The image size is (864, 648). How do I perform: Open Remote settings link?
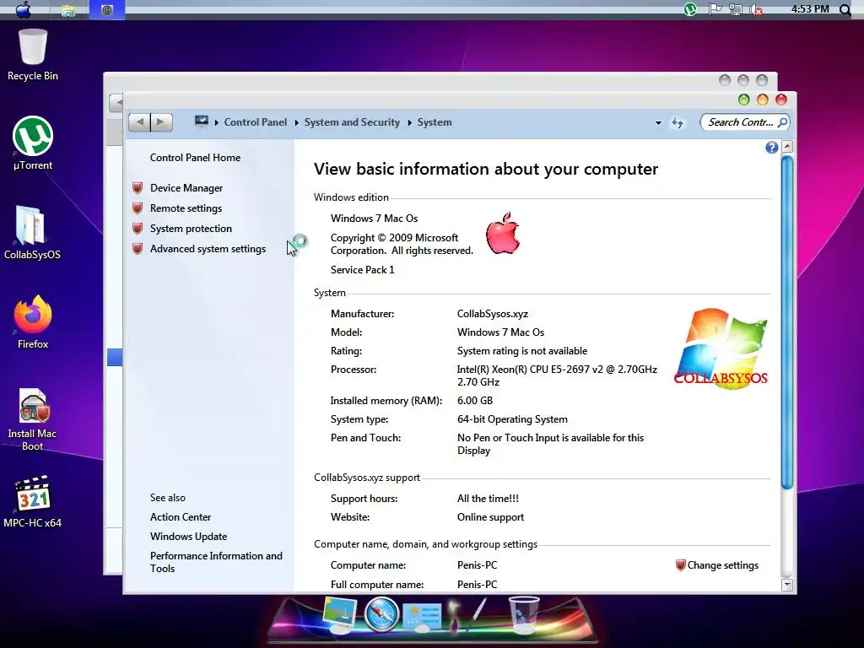[x=186, y=208]
